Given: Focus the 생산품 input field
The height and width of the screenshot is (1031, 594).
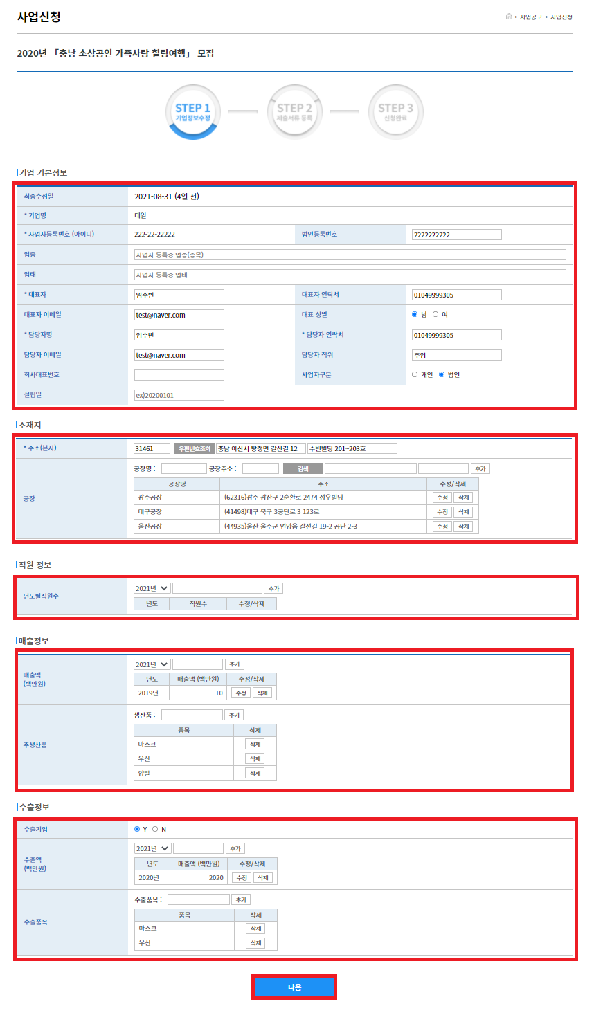Looking at the screenshot, I should coord(192,715).
